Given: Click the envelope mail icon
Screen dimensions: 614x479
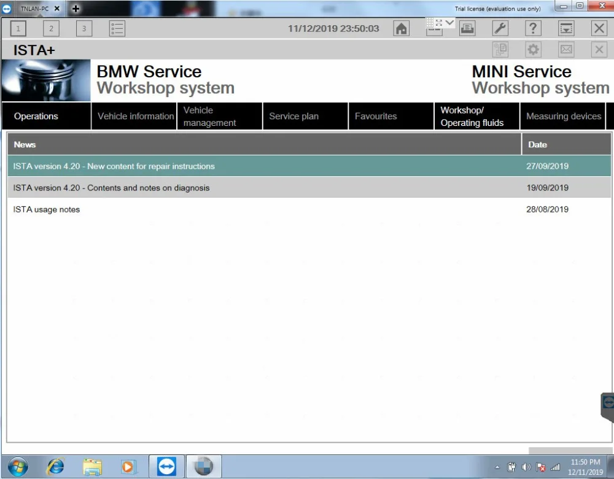Looking at the screenshot, I should coord(566,50).
